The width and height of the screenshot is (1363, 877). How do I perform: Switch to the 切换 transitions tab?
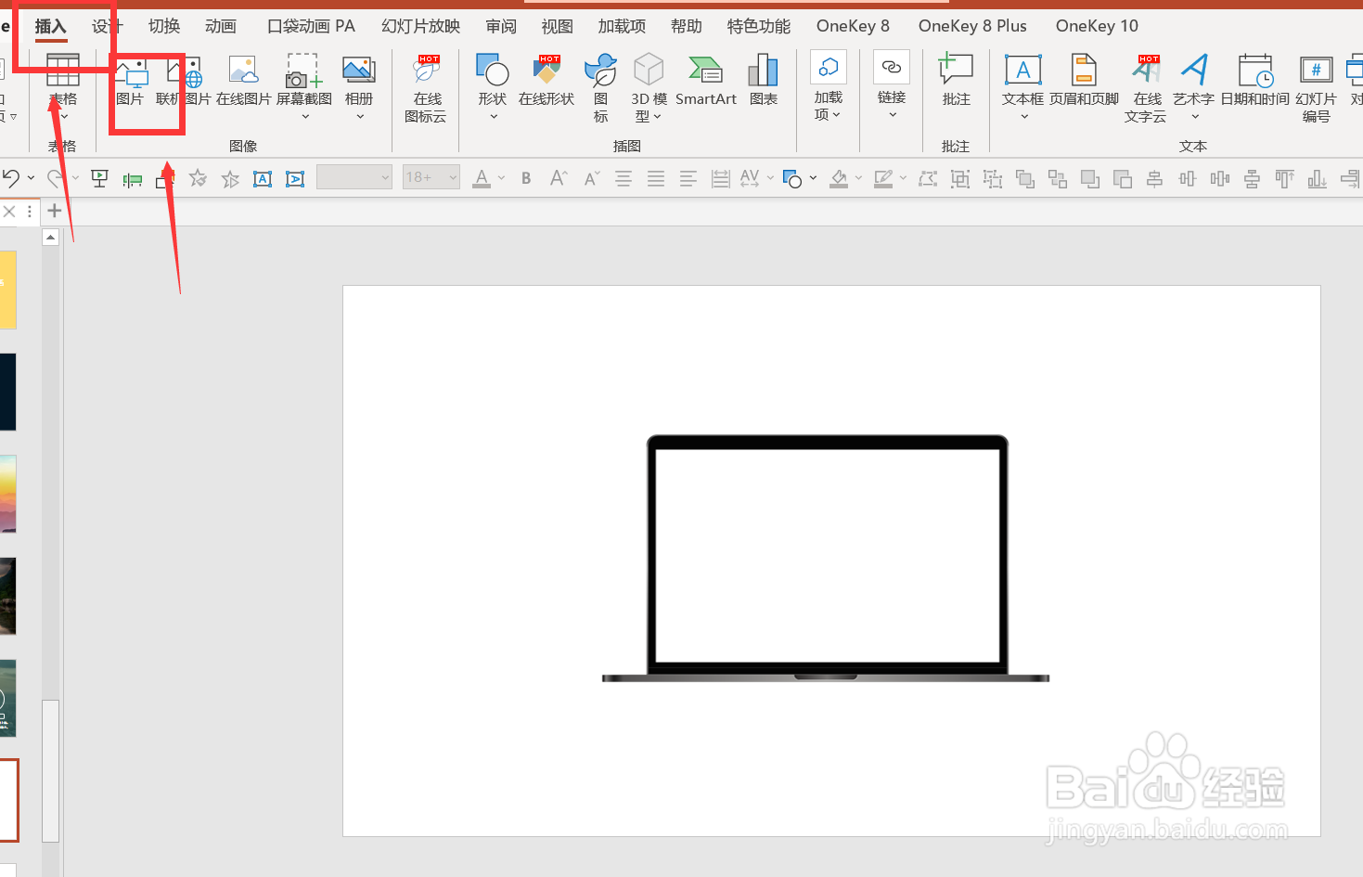pyautogui.click(x=164, y=26)
